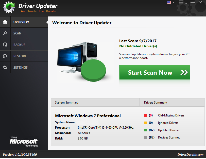Switch to the Scan tab
This screenshot has width=206, height=159.
click(x=24, y=33)
